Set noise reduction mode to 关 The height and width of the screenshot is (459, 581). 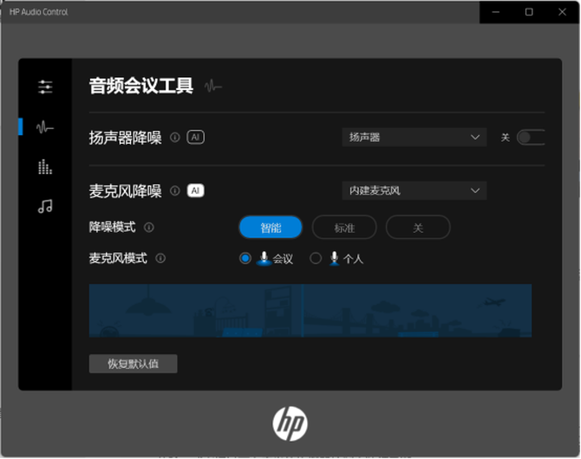pos(418,228)
